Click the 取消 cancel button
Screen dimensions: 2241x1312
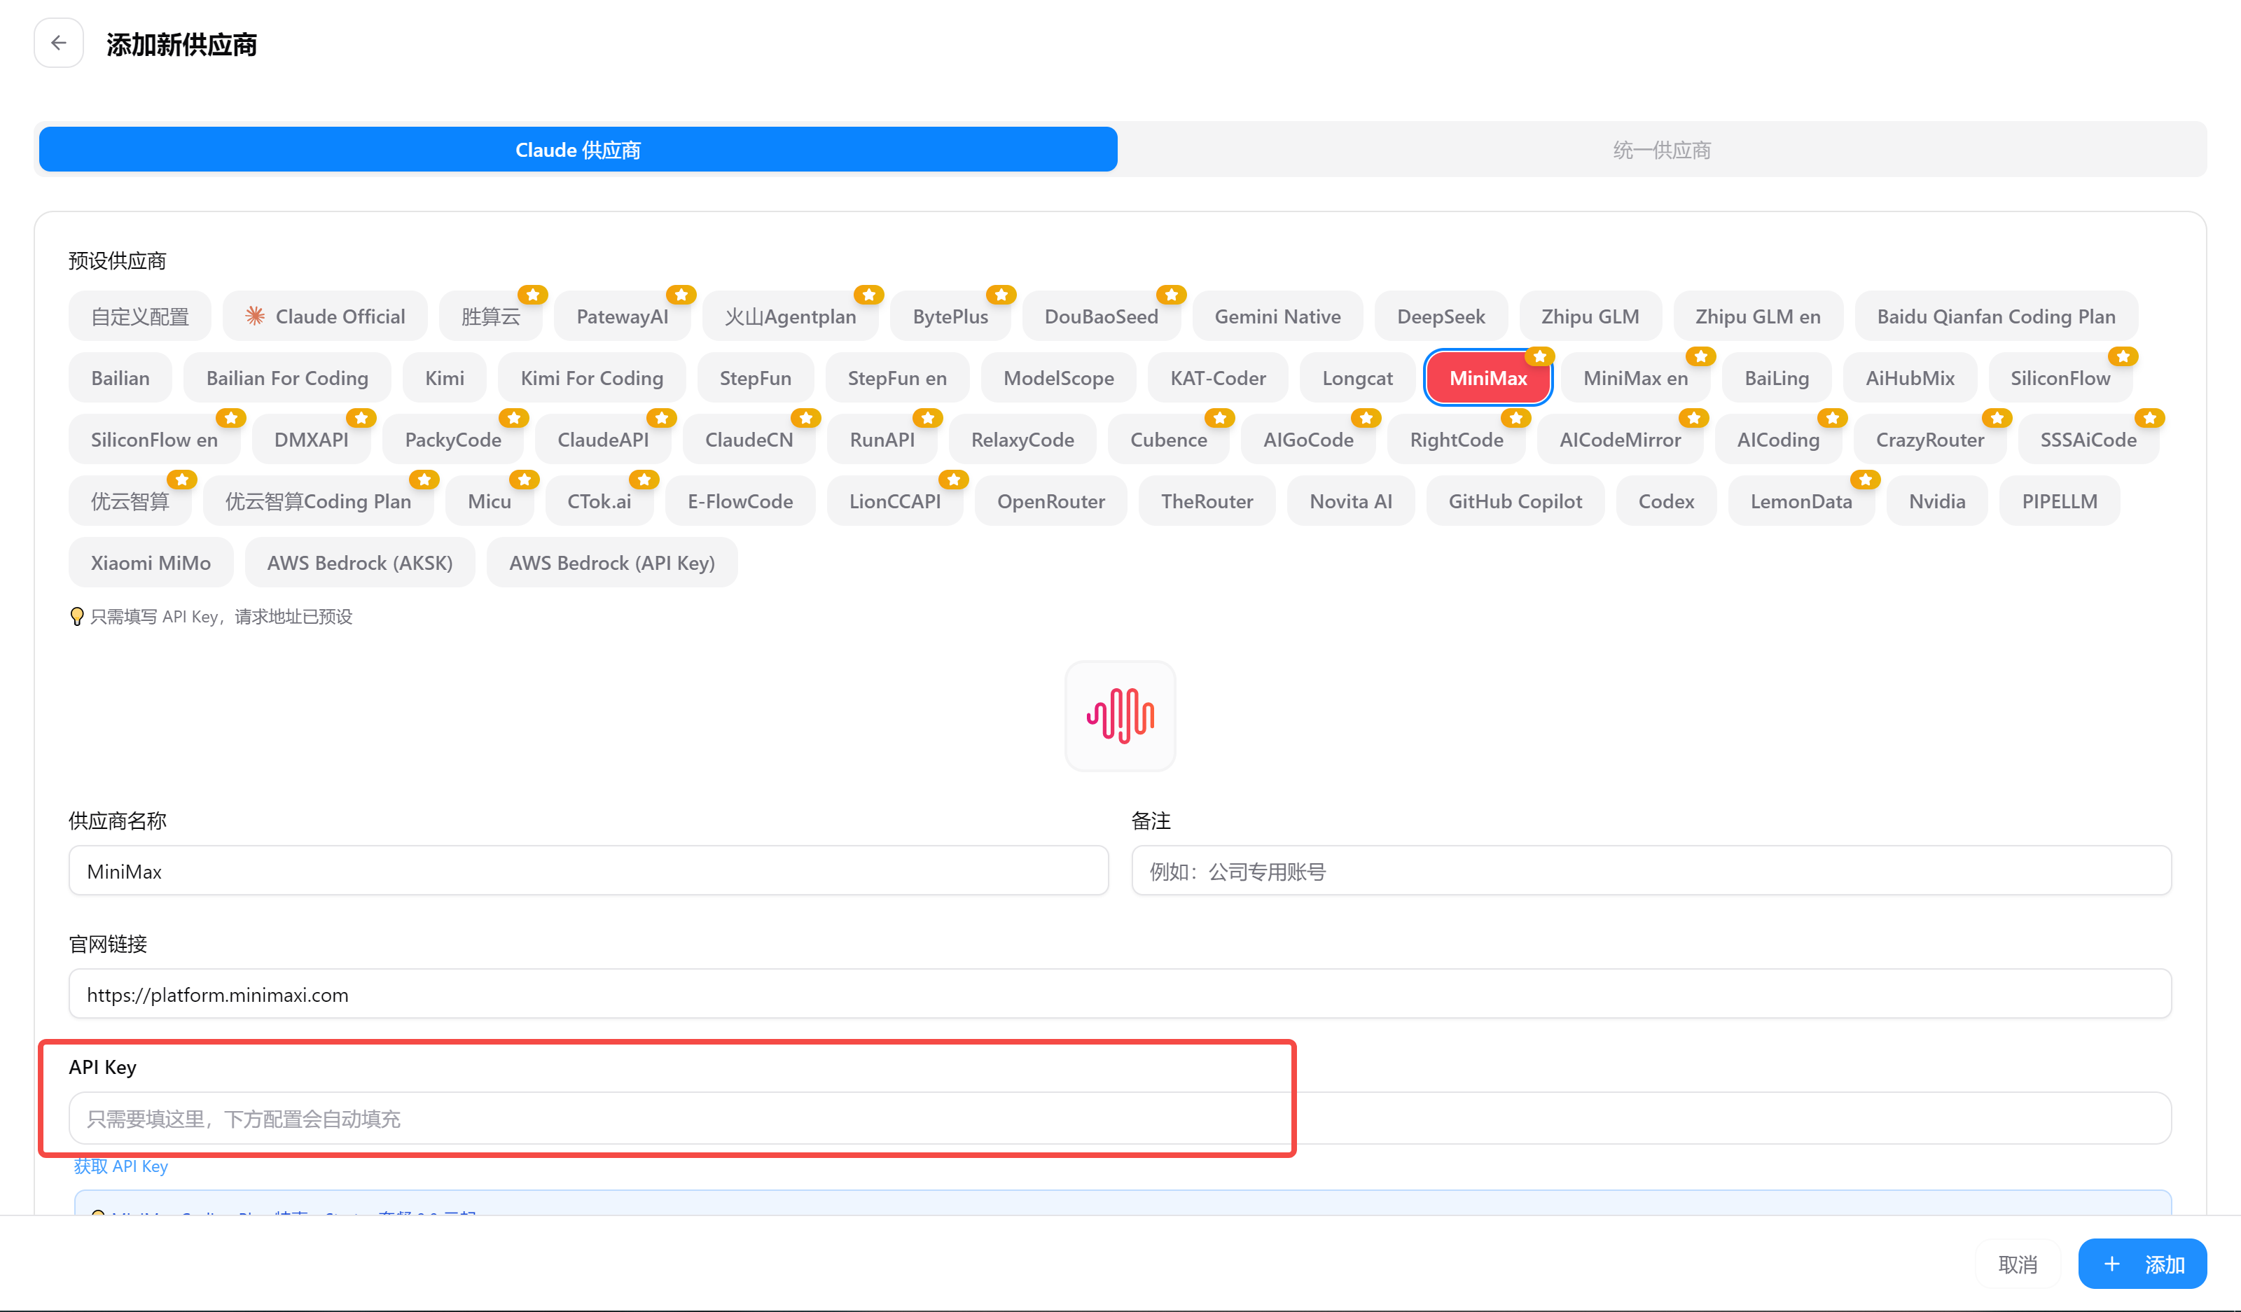[2018, 1264]
